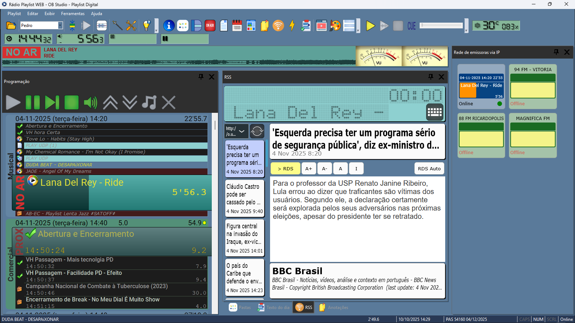Open the wrench and screwdriver tools icon

point(131,26)
